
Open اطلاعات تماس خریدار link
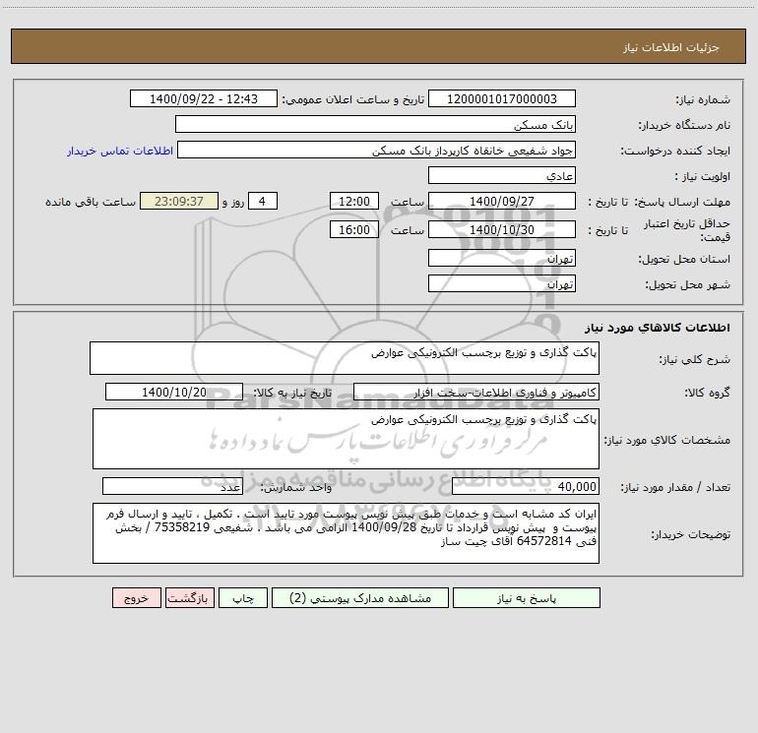click(120, 151)
